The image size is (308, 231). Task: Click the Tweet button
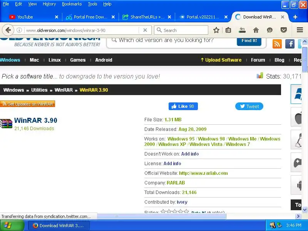tap(249, 106)
